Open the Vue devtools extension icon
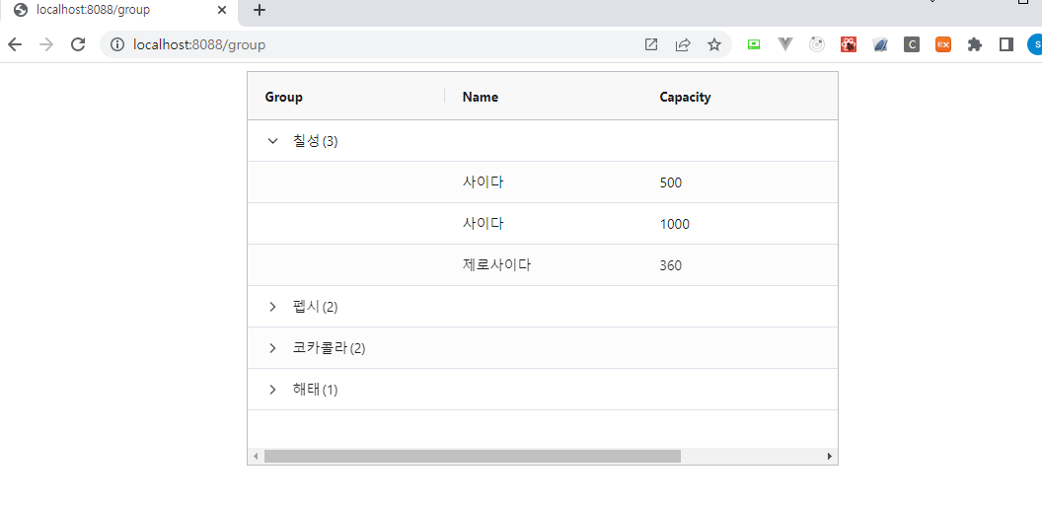 [785, 44]
